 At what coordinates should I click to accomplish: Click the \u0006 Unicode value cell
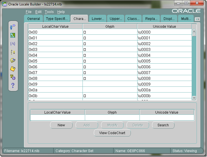coord(164,67)
